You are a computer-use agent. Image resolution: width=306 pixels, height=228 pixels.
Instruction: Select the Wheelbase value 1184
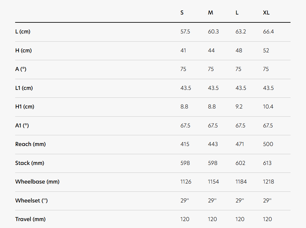point(241,182)
